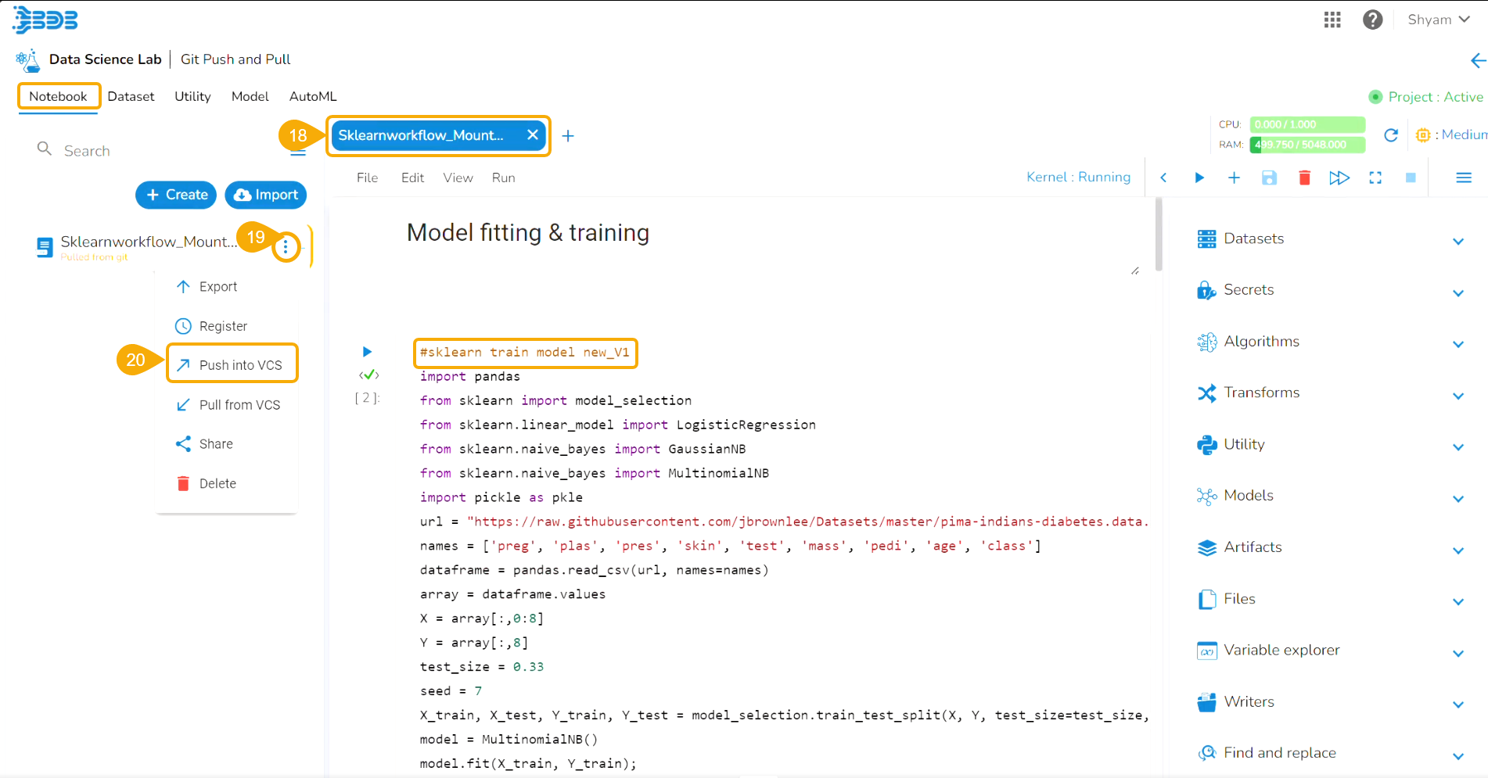Click the Import button
Image resolution: width=1488 pixels, height=778 pixels.
(266, 195)
